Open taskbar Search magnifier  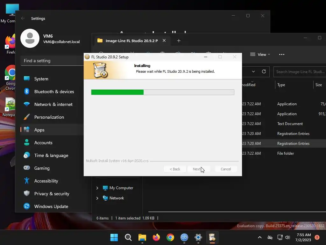[128, 237]
